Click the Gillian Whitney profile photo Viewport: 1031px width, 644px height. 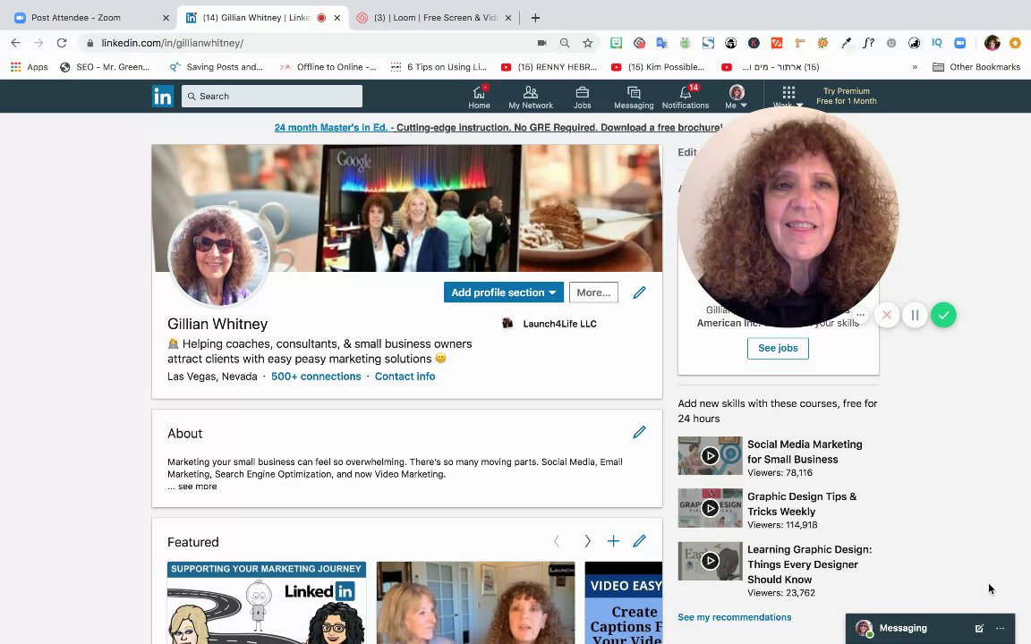coord(218,257)
